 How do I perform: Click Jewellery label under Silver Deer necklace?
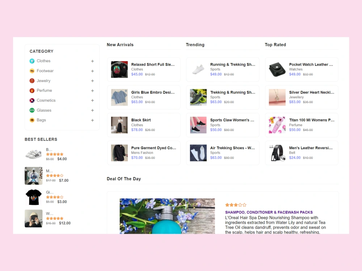pyautogui.click(x=296, y=97)
